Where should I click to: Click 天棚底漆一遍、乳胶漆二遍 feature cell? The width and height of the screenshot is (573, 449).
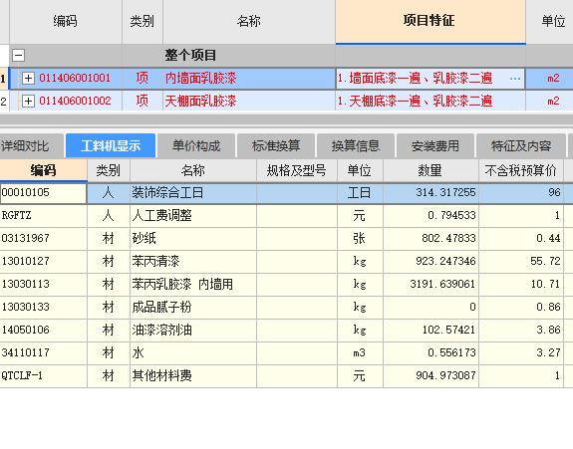(430, 101)
